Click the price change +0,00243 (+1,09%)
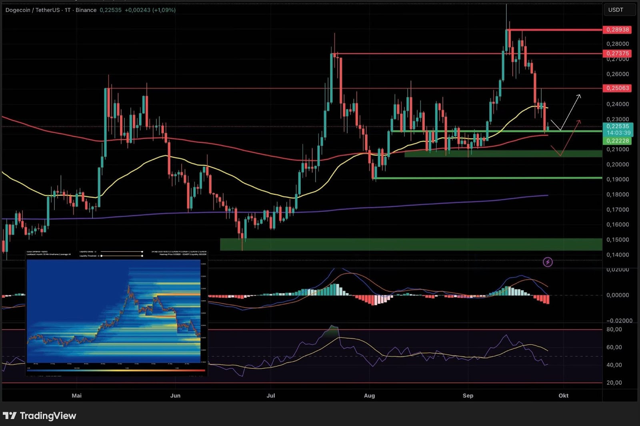The height and width of the screenshot is (426, 640). (150, 10)
